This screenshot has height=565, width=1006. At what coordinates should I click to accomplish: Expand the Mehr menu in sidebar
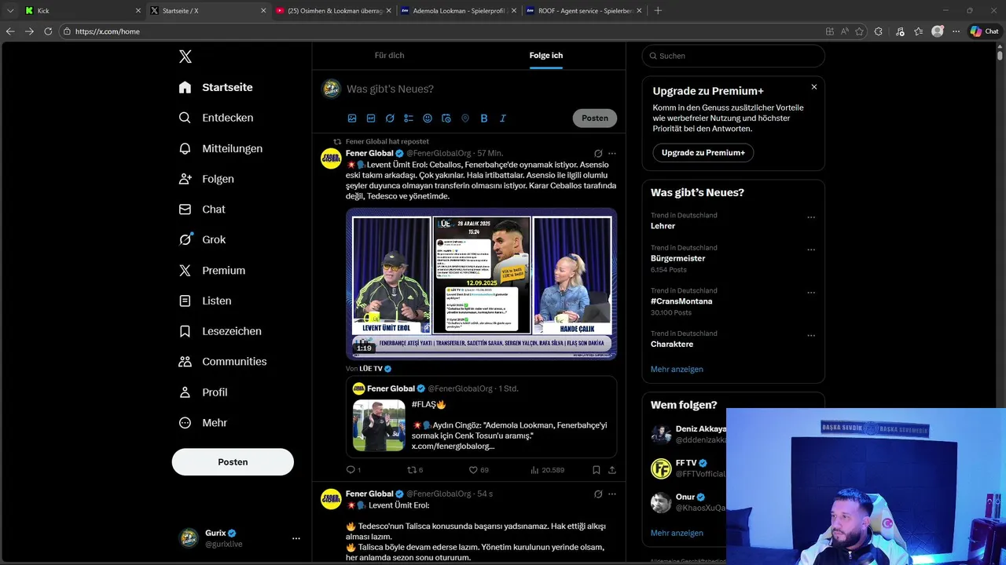pos(203,423)
